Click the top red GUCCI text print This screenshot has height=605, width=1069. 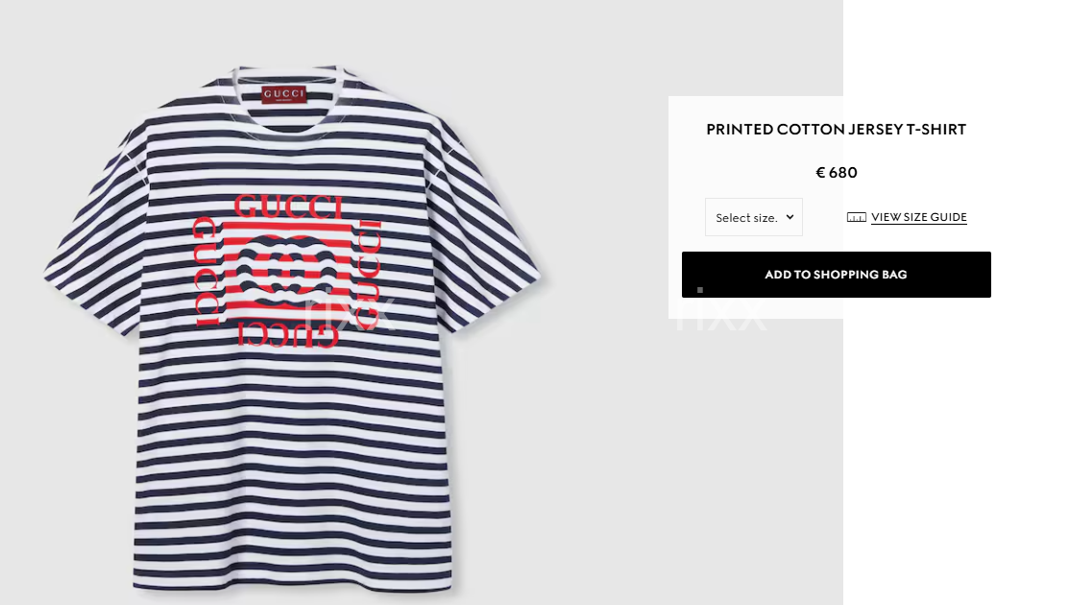coord(288,206)
